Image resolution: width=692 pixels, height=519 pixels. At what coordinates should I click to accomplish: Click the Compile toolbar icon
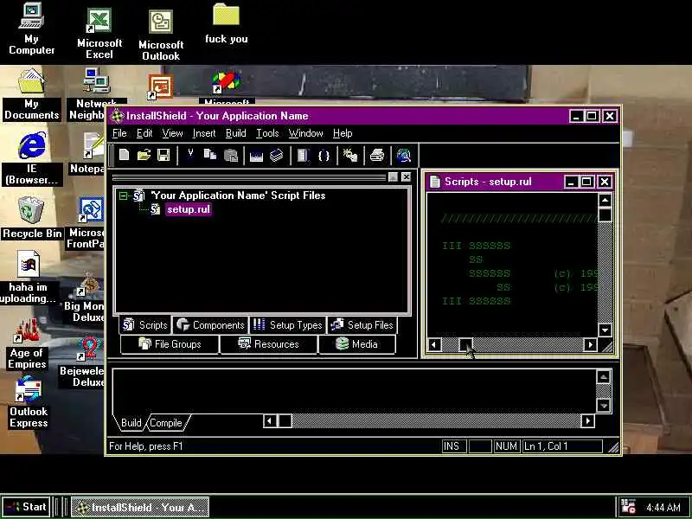[x=256, y=156]
